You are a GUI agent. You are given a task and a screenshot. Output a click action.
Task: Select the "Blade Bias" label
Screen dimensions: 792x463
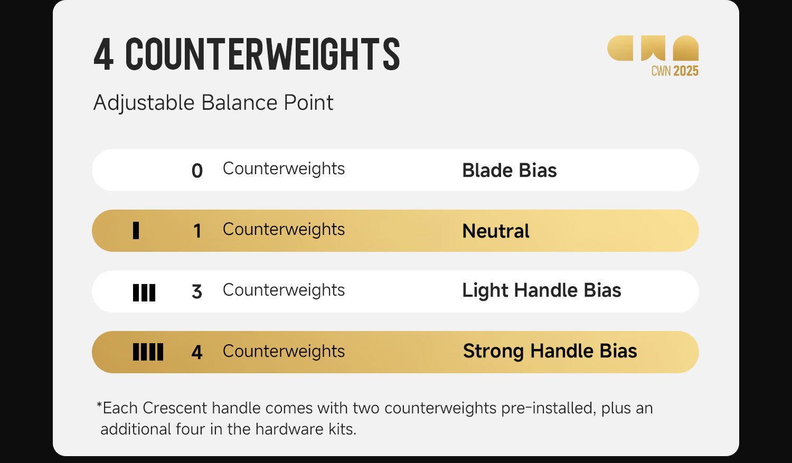pos(509,171)
